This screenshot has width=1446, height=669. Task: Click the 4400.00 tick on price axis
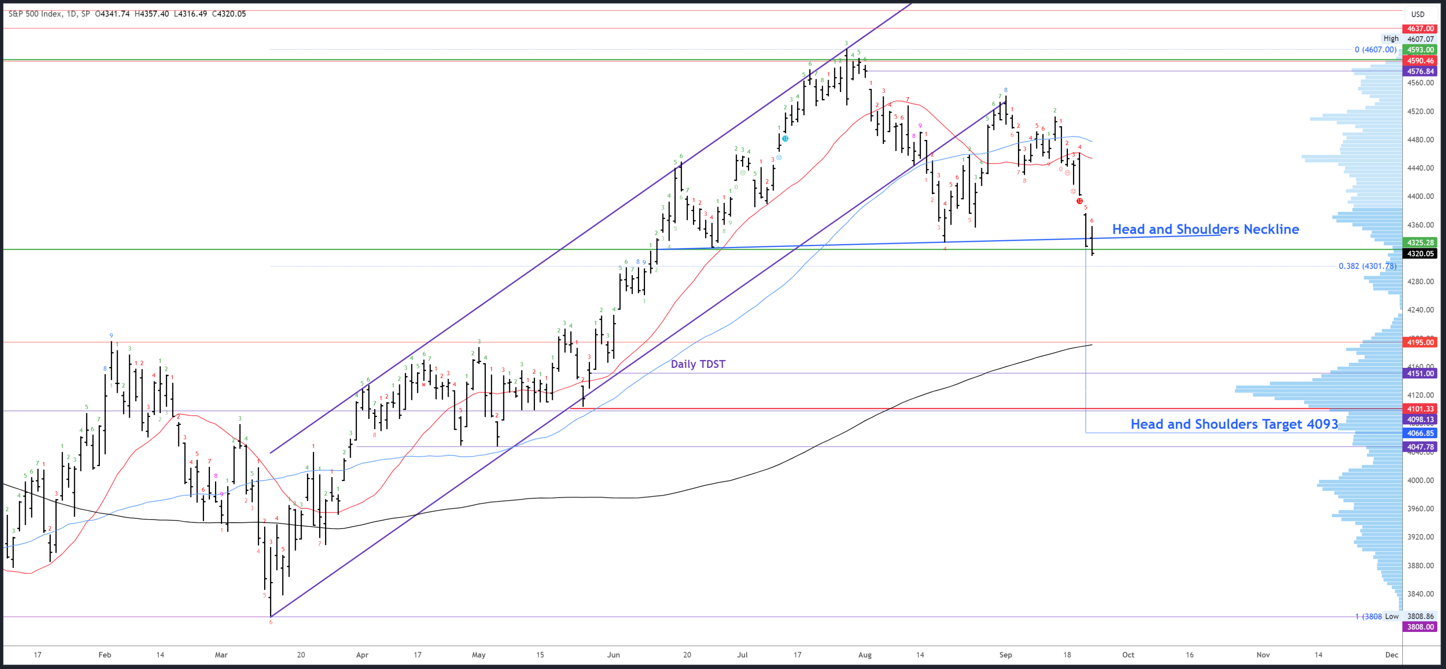(1420, 197)
